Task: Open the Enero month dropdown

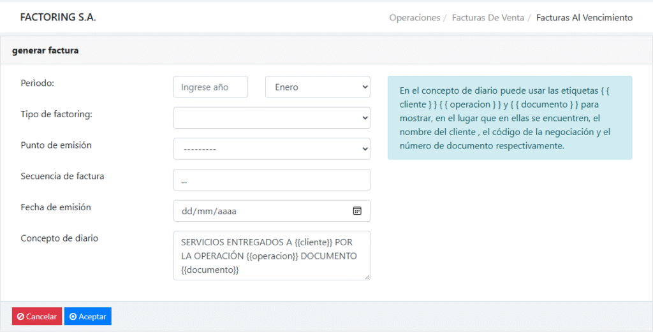Action: click(318, 87)
